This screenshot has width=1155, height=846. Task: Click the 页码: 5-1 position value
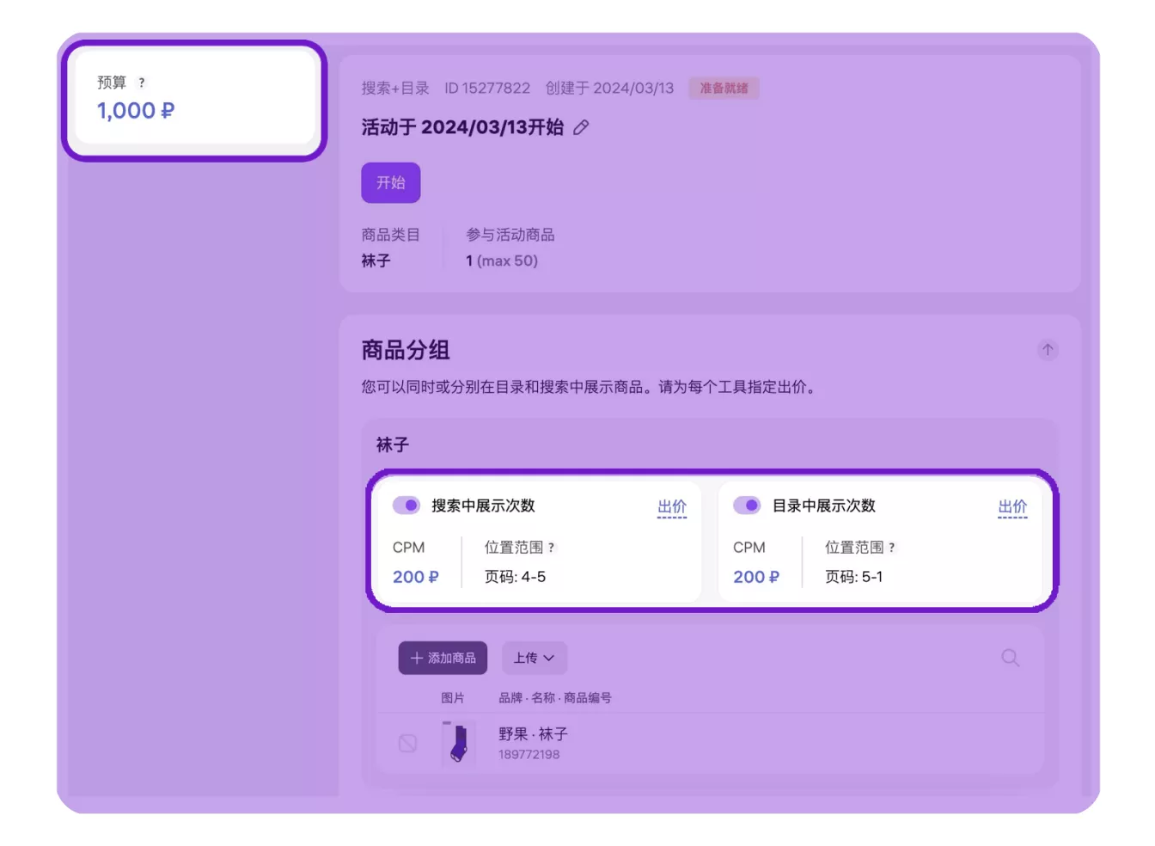(x=854, y=577)
